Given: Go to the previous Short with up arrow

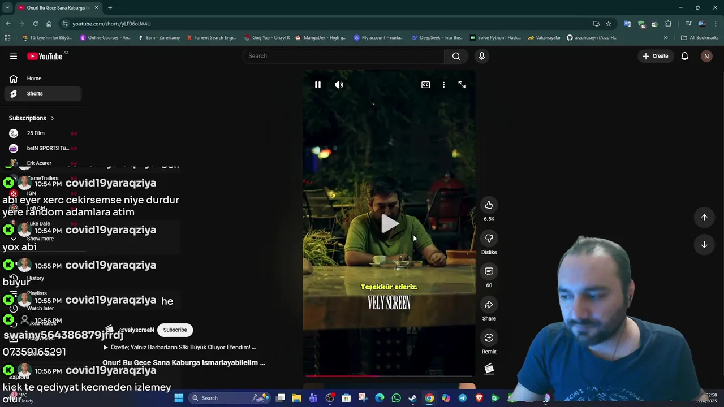Looking at the screenshot, I should [x=704, y=217].
